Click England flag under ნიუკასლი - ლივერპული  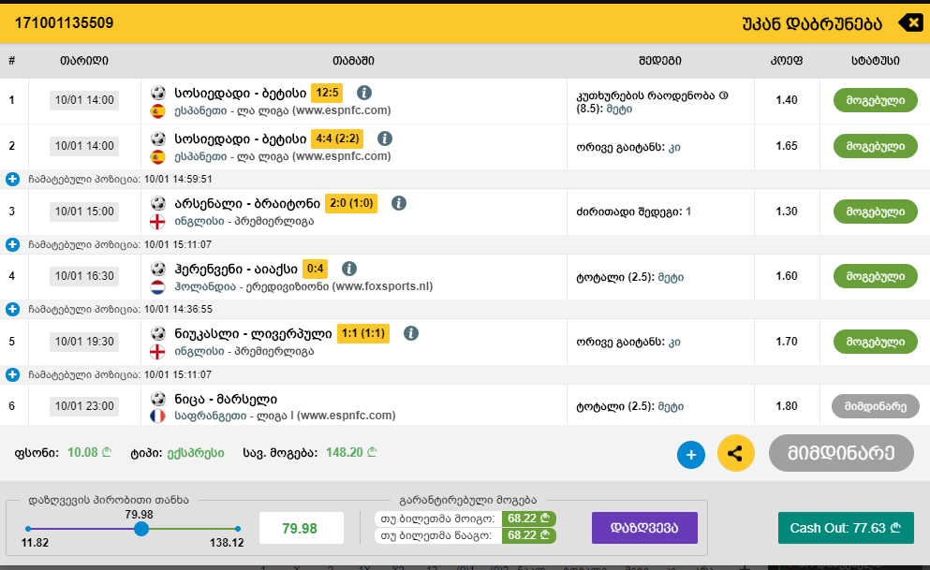[157, 351]
